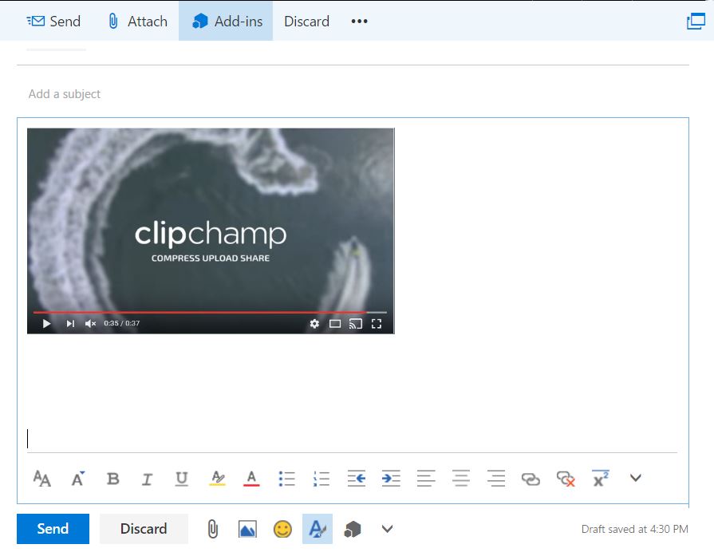Play the embedded video
The image size is (714, 560).
[46, 324]
